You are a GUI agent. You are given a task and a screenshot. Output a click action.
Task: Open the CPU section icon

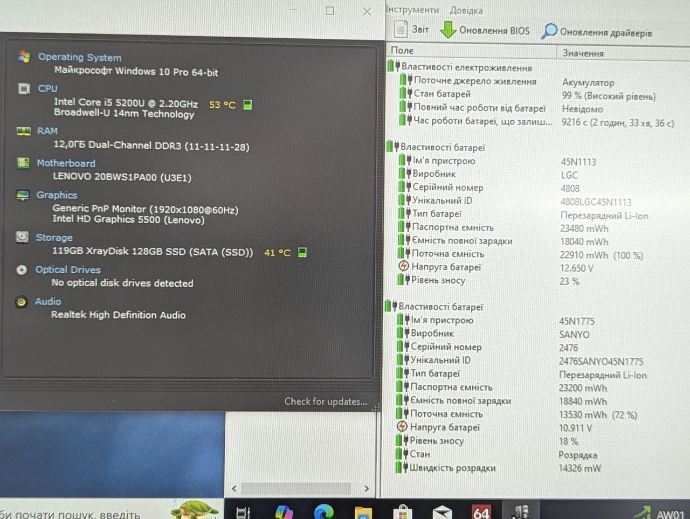click(24, 88)
